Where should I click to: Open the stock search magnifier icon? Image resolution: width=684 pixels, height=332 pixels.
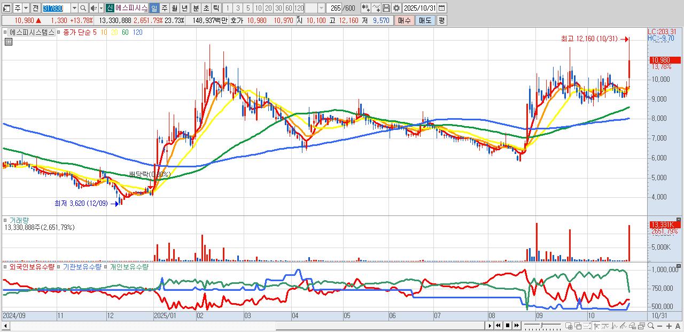point(83,8)
